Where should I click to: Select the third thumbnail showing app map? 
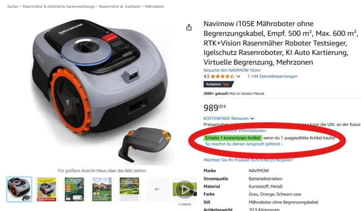coord(74,189)
